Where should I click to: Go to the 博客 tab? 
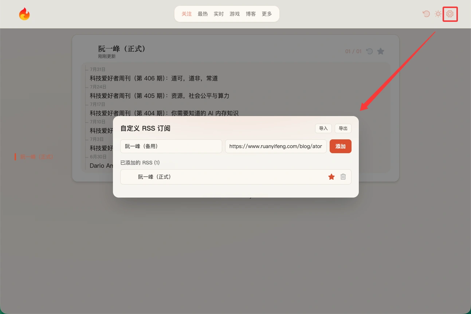point(251,14)
